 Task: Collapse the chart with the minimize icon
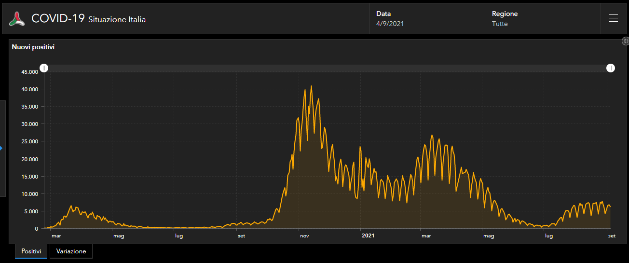tap(625, 42)
